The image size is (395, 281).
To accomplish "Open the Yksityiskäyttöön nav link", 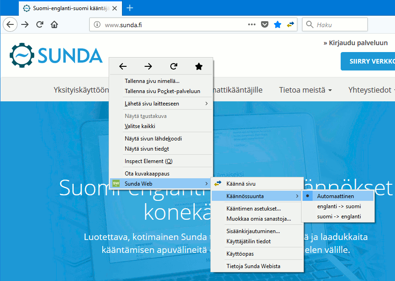I will point(81,90).
